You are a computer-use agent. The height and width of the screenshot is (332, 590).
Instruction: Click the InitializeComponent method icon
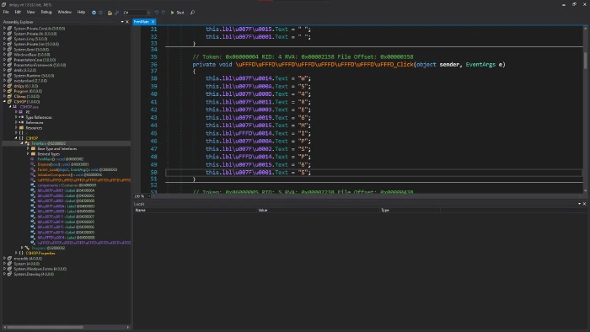(x=33, y=174)
